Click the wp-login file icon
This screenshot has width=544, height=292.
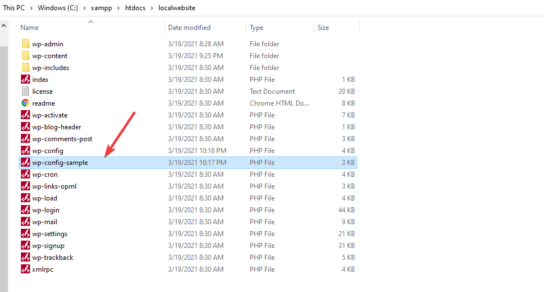pyautogui.click(x=25, y=210)
